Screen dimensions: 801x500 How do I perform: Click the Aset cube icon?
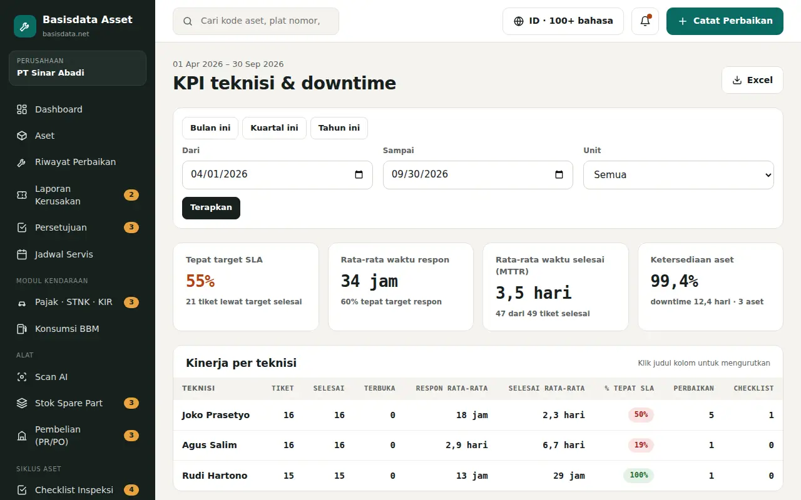pyautogui.click(x=22, y=136)
